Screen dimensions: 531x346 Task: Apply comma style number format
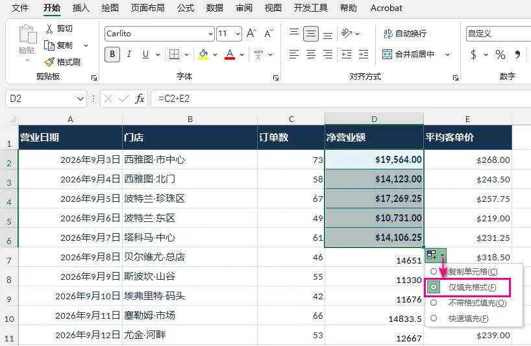tap(517, 55)
